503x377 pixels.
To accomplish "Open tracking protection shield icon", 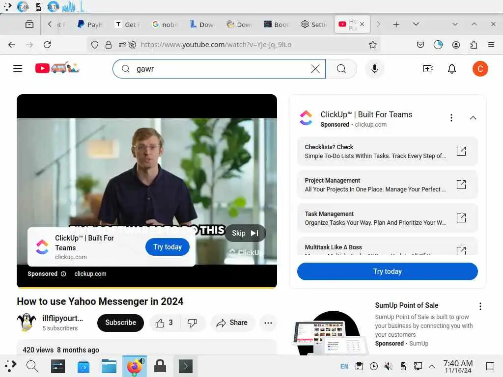I will coord(95,45).
